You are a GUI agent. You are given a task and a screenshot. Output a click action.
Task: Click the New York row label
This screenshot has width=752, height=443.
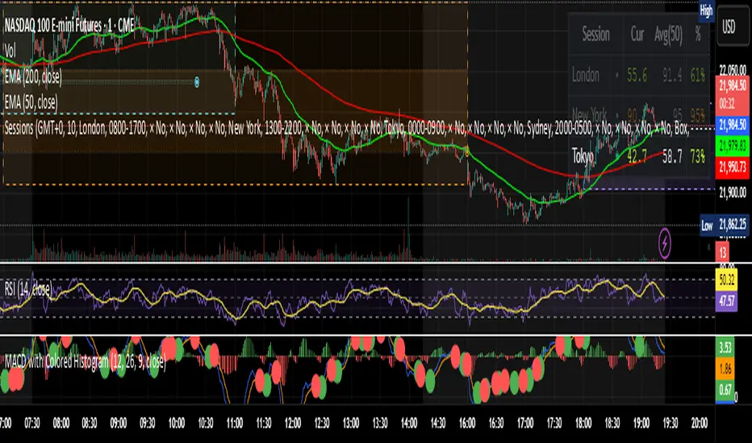[x=590, y=115]
